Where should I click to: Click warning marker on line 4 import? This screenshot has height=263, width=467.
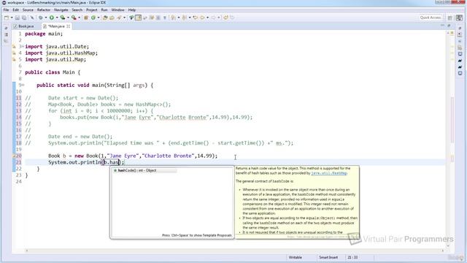click(x=14, y=53)
